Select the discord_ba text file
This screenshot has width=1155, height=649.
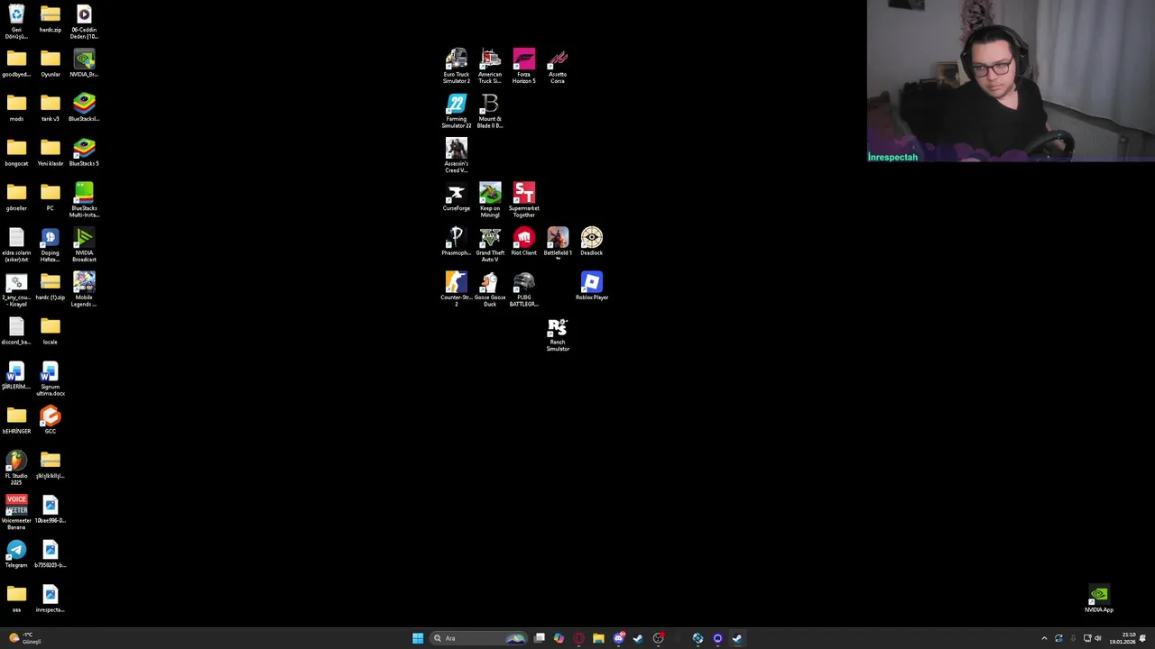click(x=16, y=331)
